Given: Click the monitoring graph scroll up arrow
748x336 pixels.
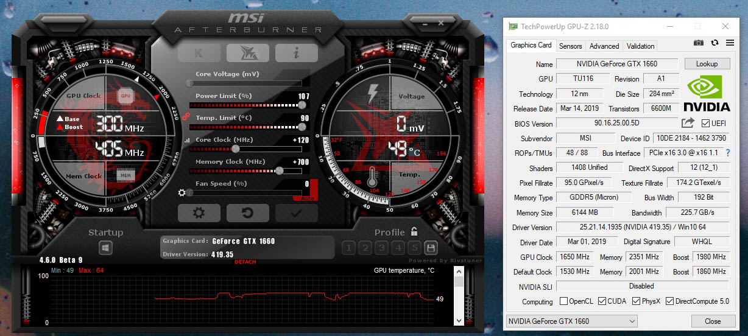Looking at the screenshot, I should click(460, 271).
